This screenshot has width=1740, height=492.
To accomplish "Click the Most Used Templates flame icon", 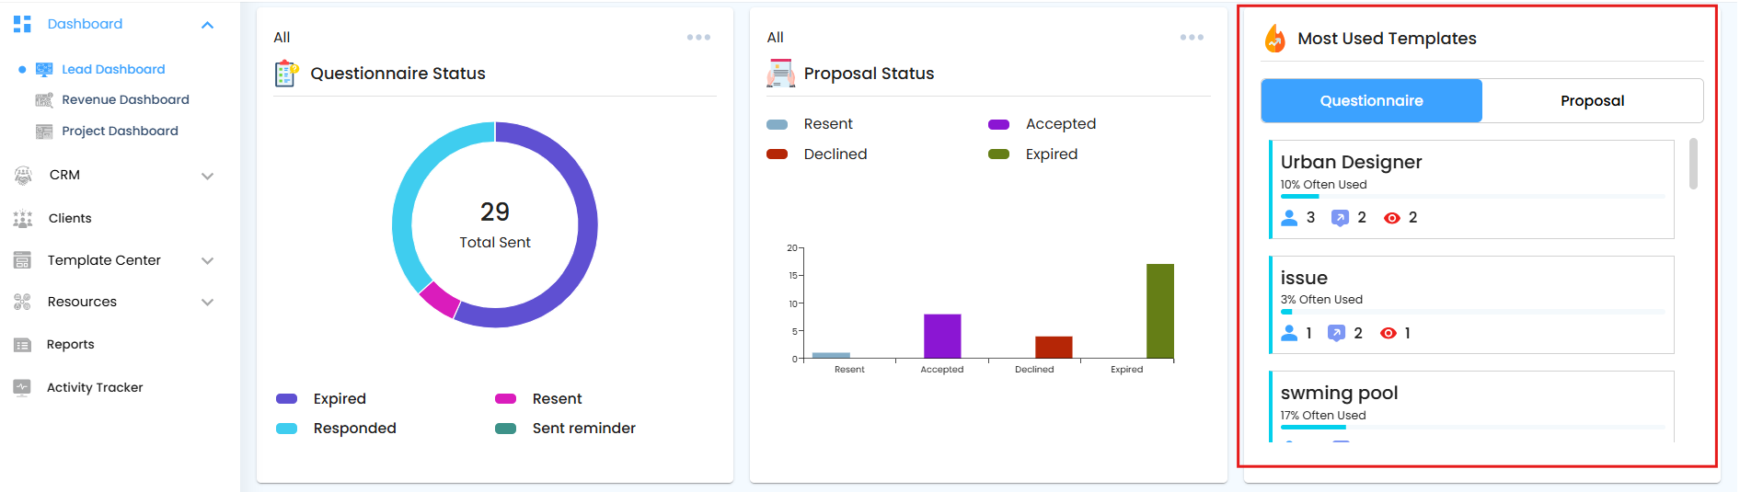I will point(1274,39).
